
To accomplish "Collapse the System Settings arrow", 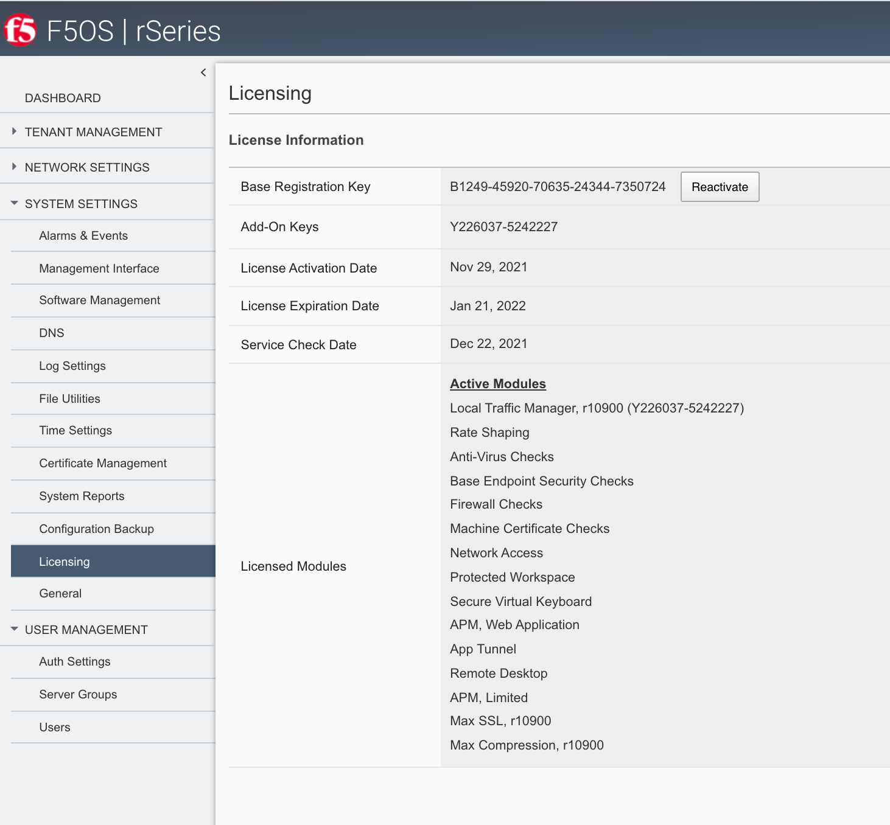I will (14, 203).
